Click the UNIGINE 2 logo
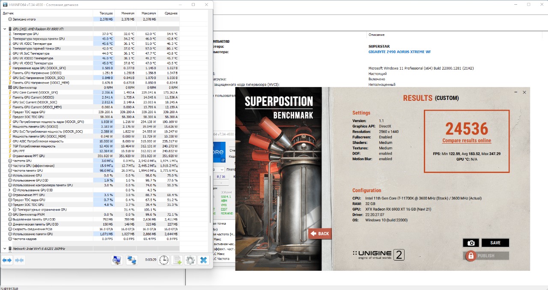 (378, 255)
